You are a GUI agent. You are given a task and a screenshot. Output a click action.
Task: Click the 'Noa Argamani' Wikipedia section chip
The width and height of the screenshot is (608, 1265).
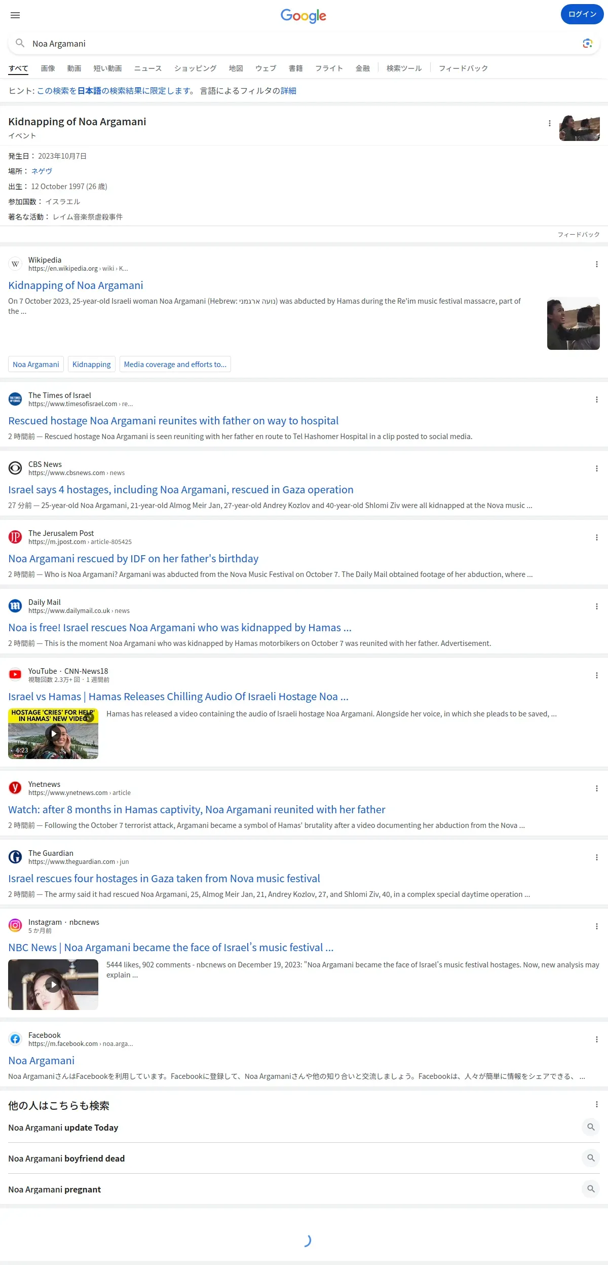click(36, 365)
